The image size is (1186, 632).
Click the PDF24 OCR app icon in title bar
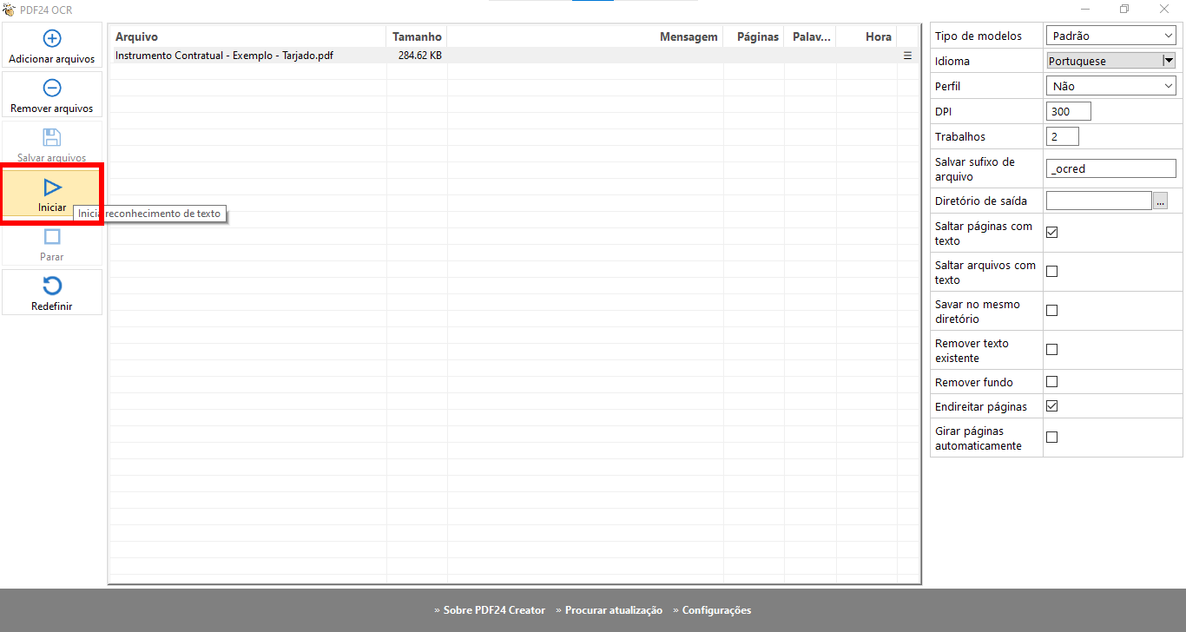pyautogui.click(x=10, y=10)
